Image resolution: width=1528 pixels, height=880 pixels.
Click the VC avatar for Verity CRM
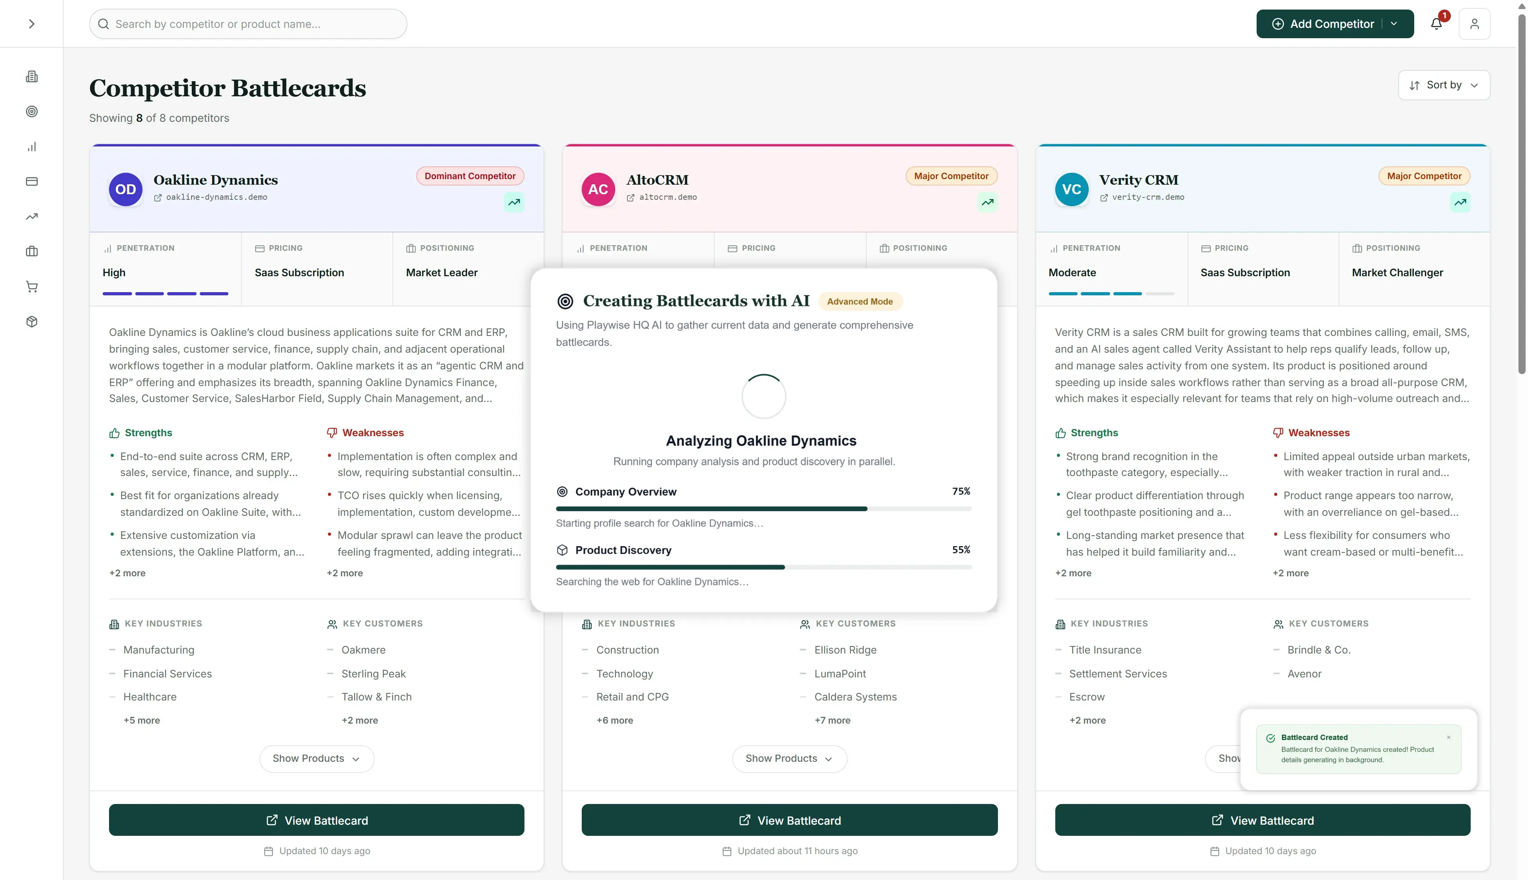click(x=1072, y=189)
